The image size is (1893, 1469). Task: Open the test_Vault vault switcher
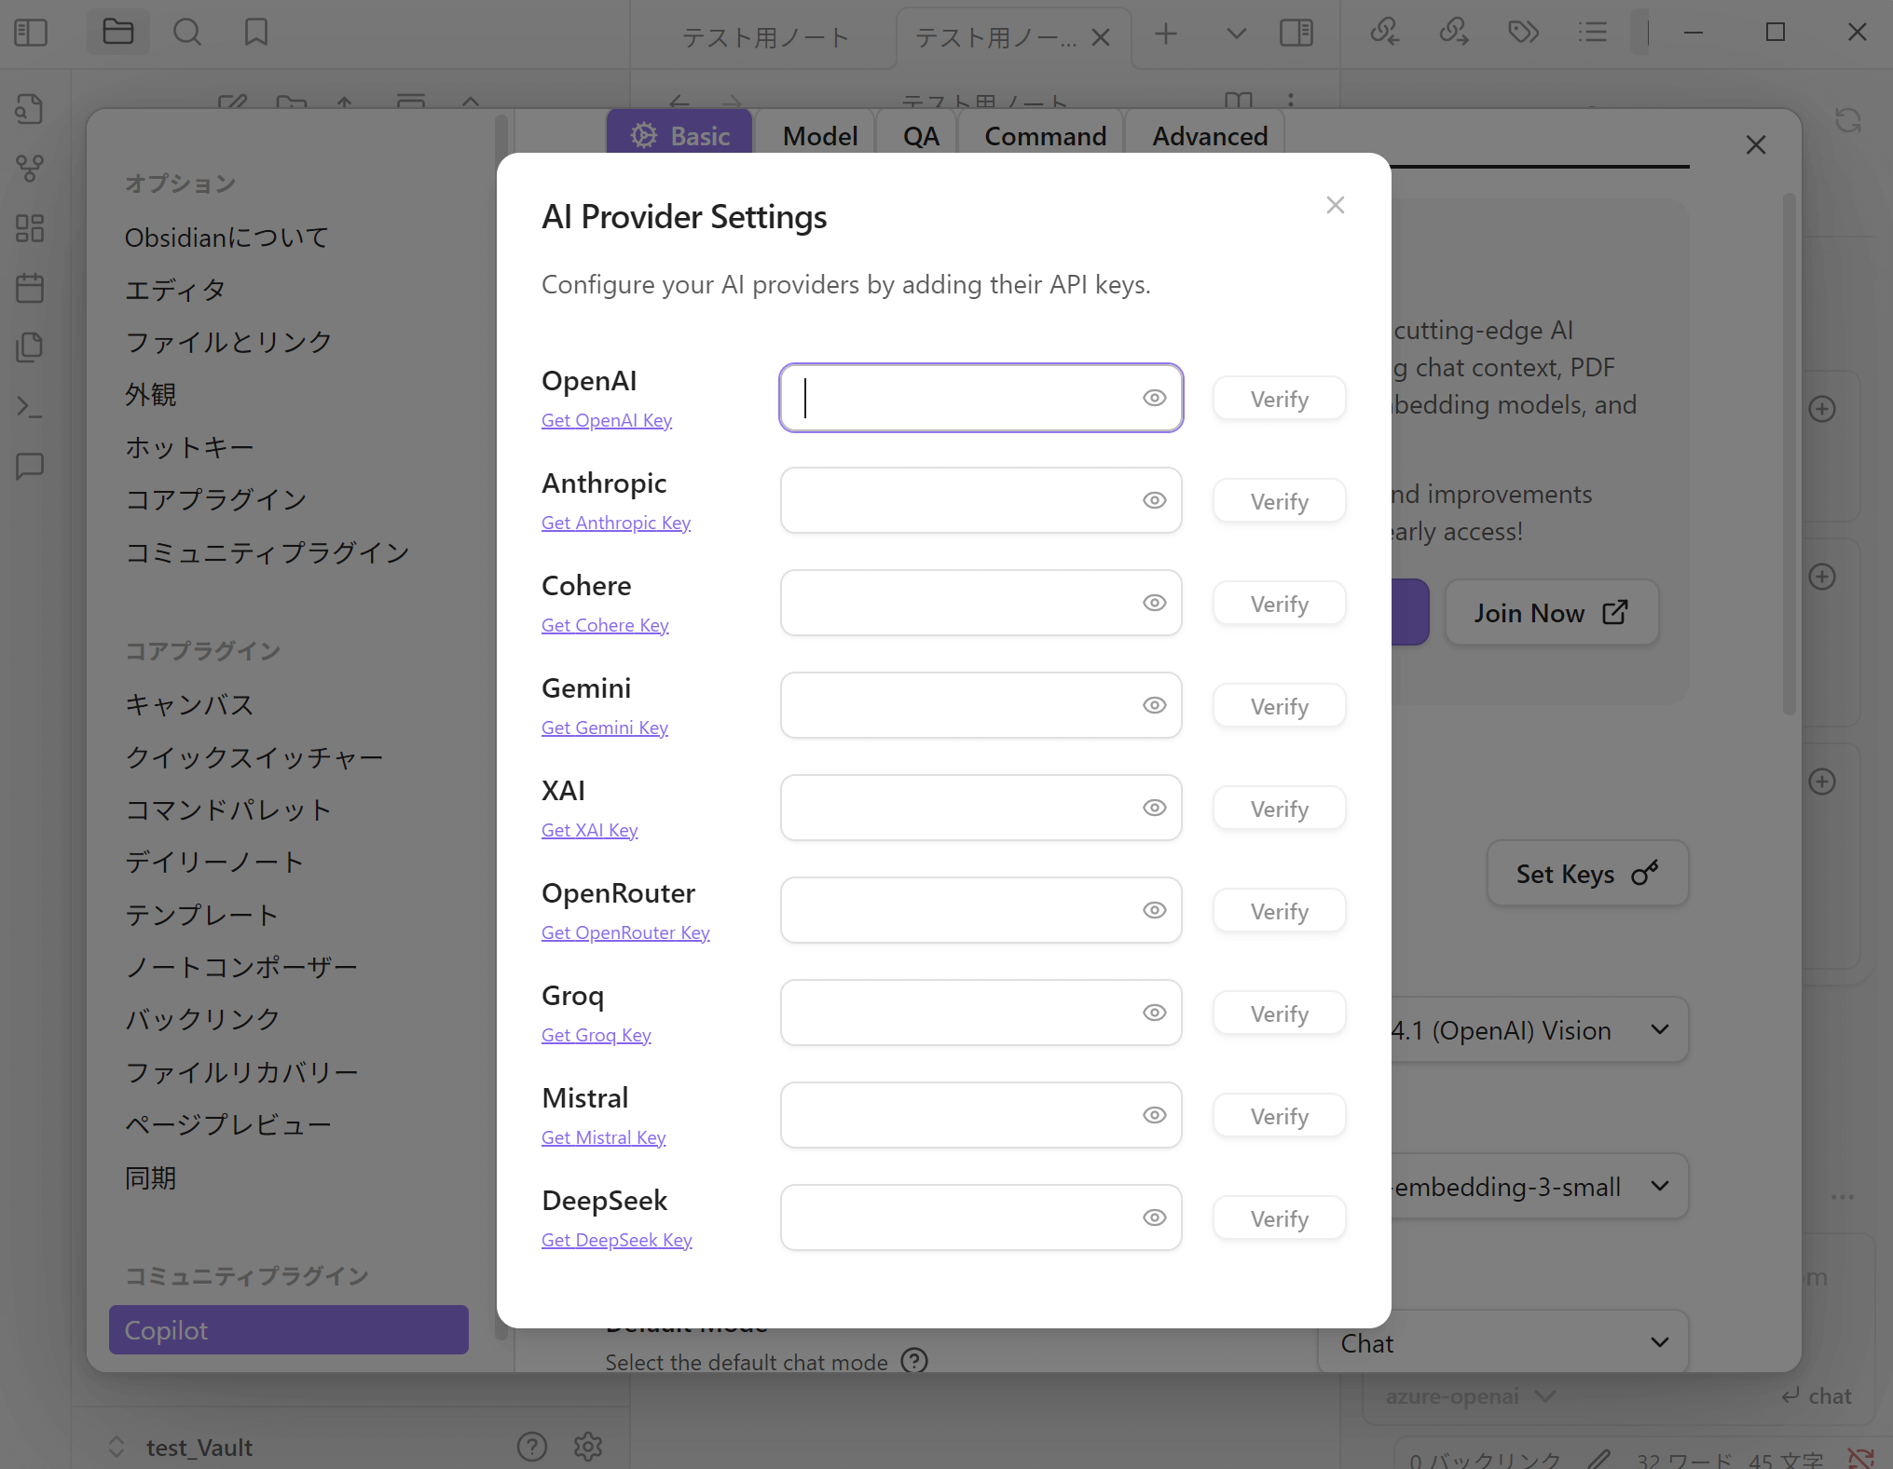coord(182,1447)
